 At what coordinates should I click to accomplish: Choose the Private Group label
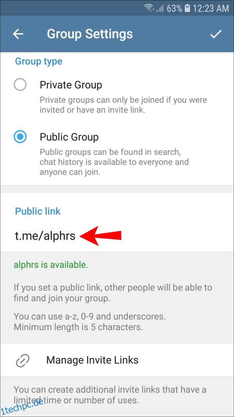coord(71,85)
